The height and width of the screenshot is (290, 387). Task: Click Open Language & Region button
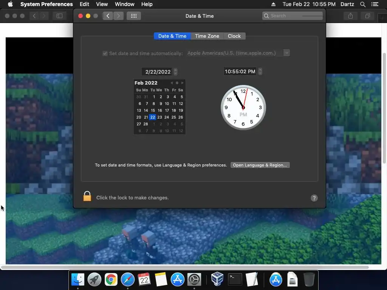[x=260, y=165]
